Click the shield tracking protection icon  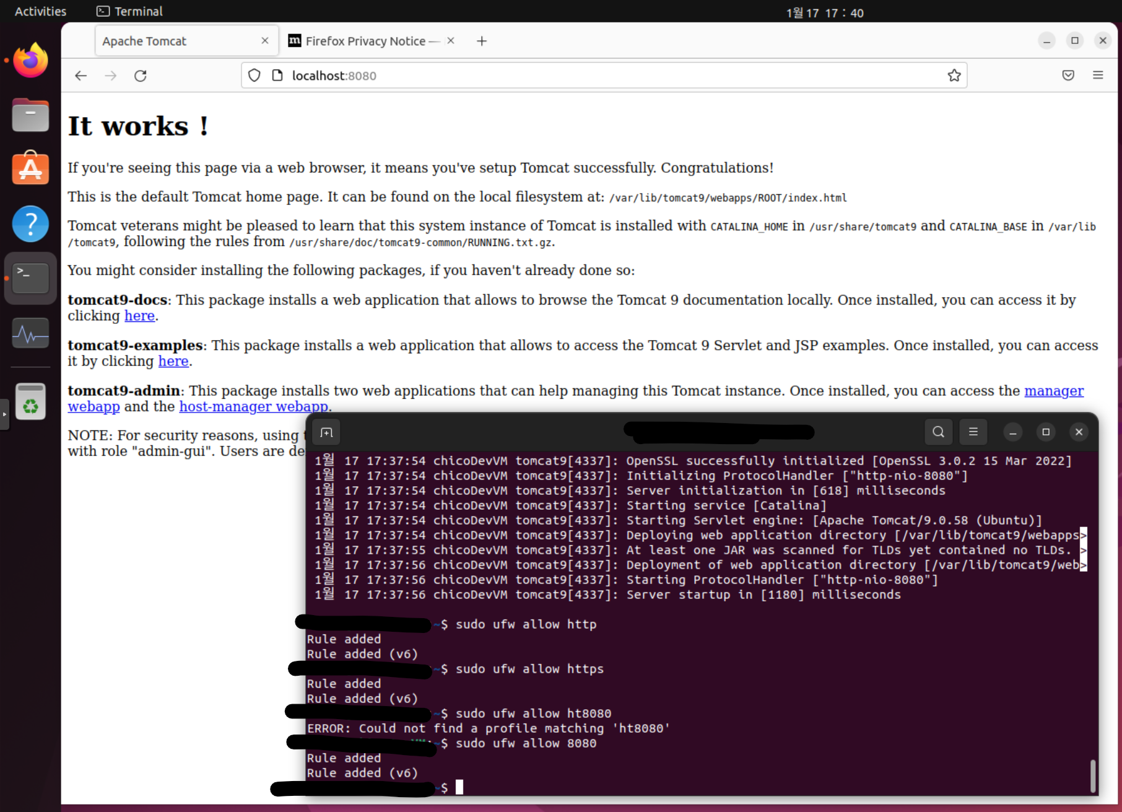coord(254,76)
